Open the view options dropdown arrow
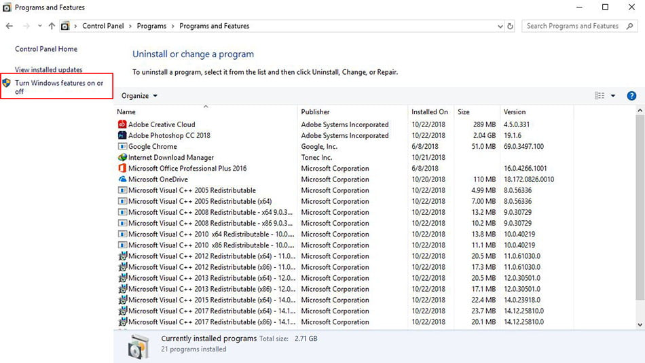The image size is (645, 363). point(613,96)
